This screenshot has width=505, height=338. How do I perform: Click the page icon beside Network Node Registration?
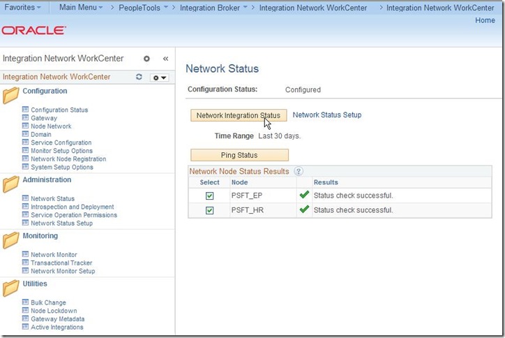25,159
